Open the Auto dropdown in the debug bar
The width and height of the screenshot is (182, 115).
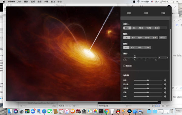(x=62, y=106)
